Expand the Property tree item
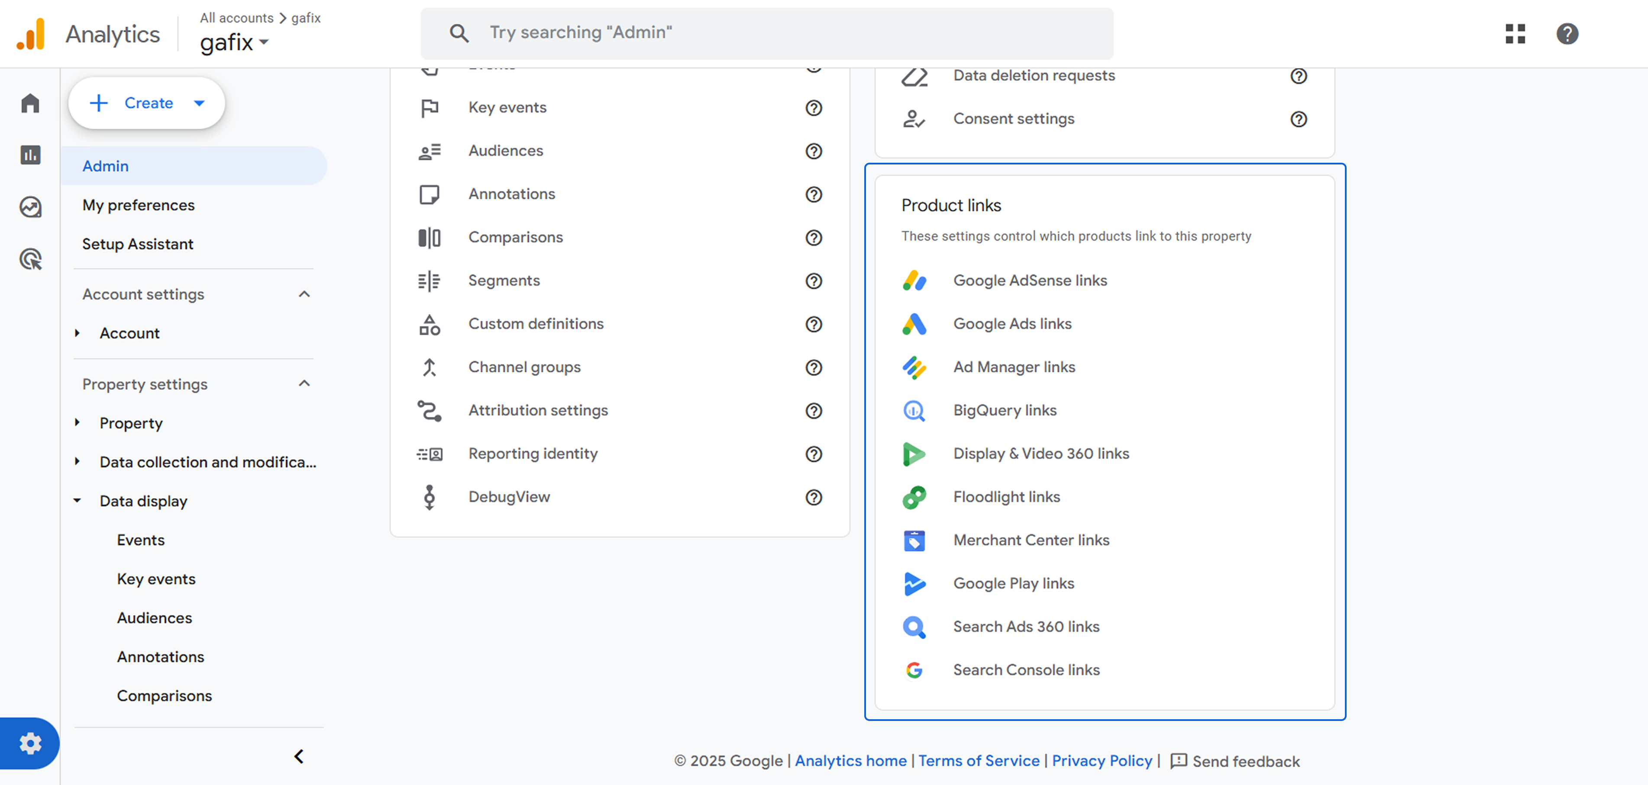The height and width of the screenshot is (785, 1648). tap(77, 422)
